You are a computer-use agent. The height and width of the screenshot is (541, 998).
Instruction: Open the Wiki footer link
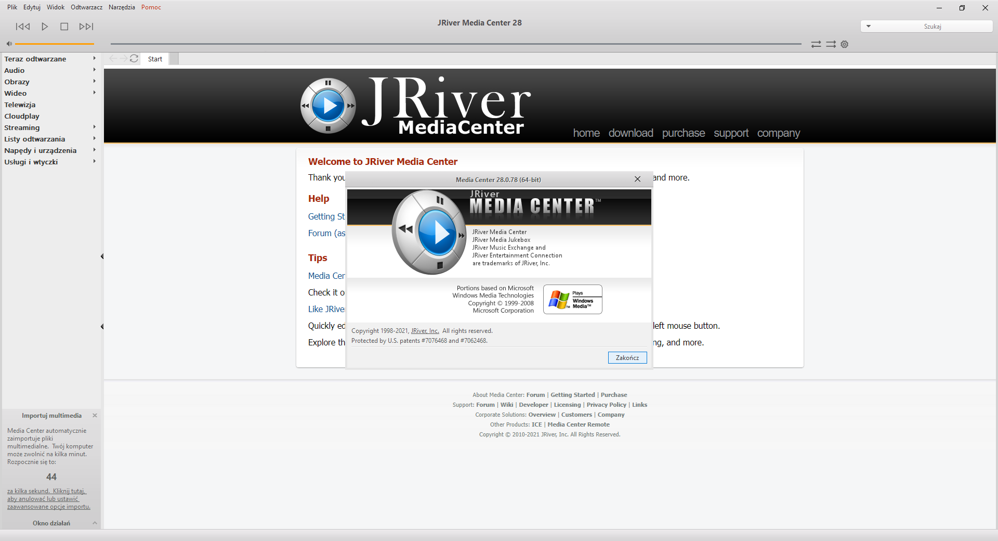(507, 405)
